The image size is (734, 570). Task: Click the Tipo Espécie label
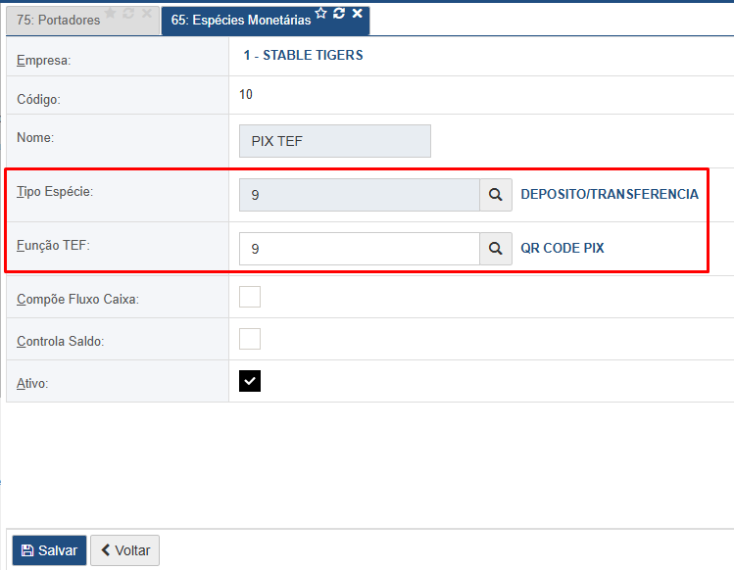pyautogui.click(x=55, y=191)
